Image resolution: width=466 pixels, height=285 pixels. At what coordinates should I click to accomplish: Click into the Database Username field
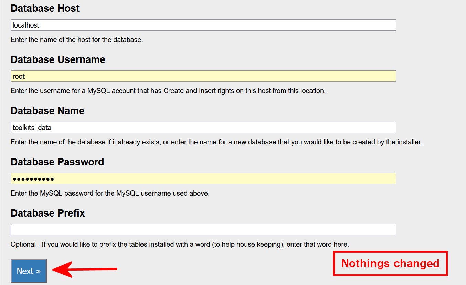(203, 76)
